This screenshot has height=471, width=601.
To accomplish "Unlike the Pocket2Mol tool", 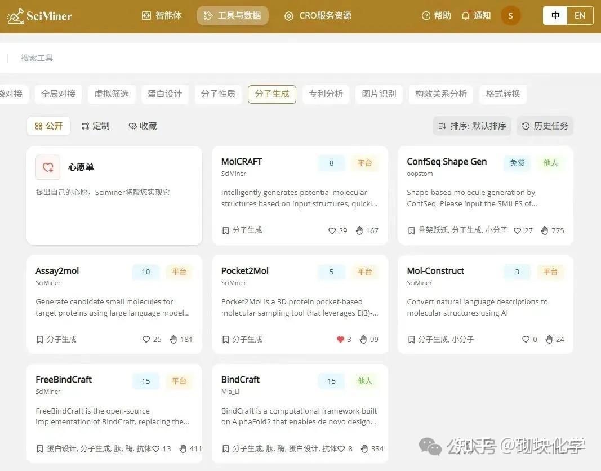I will (x=340, y=339).
